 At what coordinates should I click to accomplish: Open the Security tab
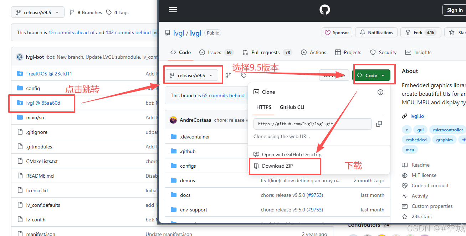pos(383,52)
